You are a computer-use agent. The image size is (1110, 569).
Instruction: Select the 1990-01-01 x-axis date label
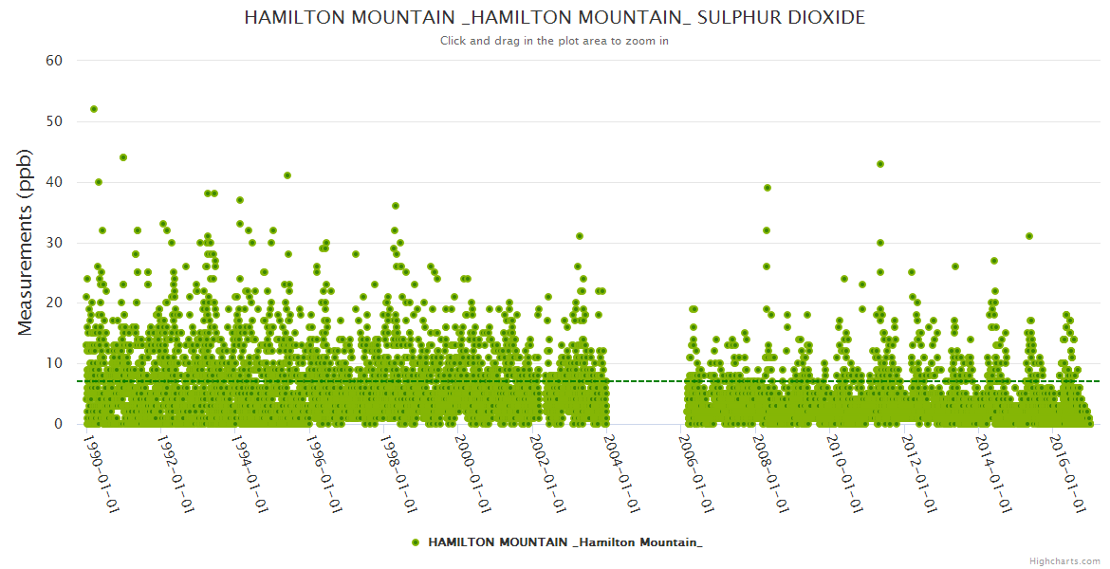[101, 472]
